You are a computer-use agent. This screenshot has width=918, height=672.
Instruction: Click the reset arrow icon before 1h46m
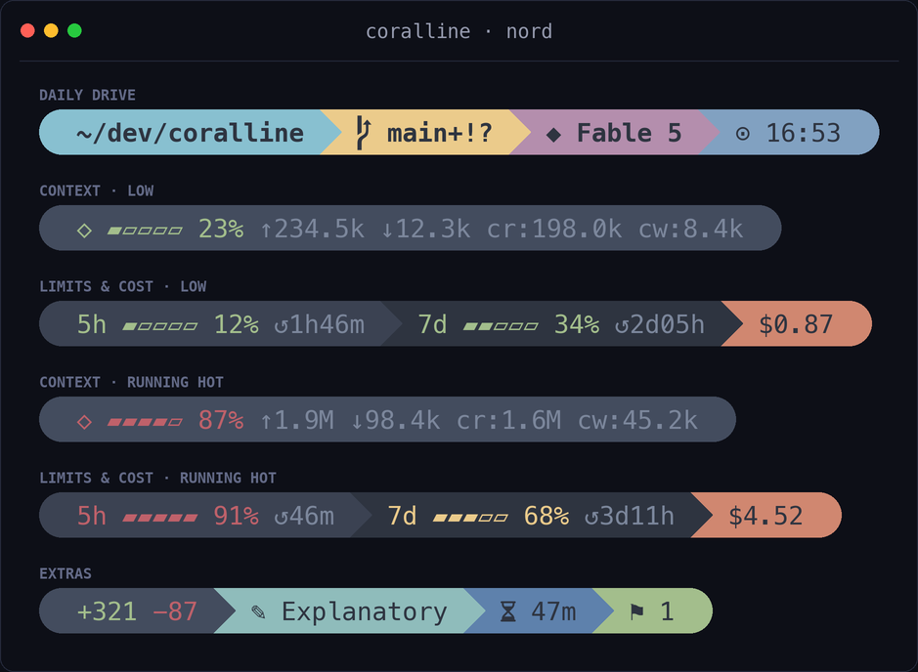281,326
